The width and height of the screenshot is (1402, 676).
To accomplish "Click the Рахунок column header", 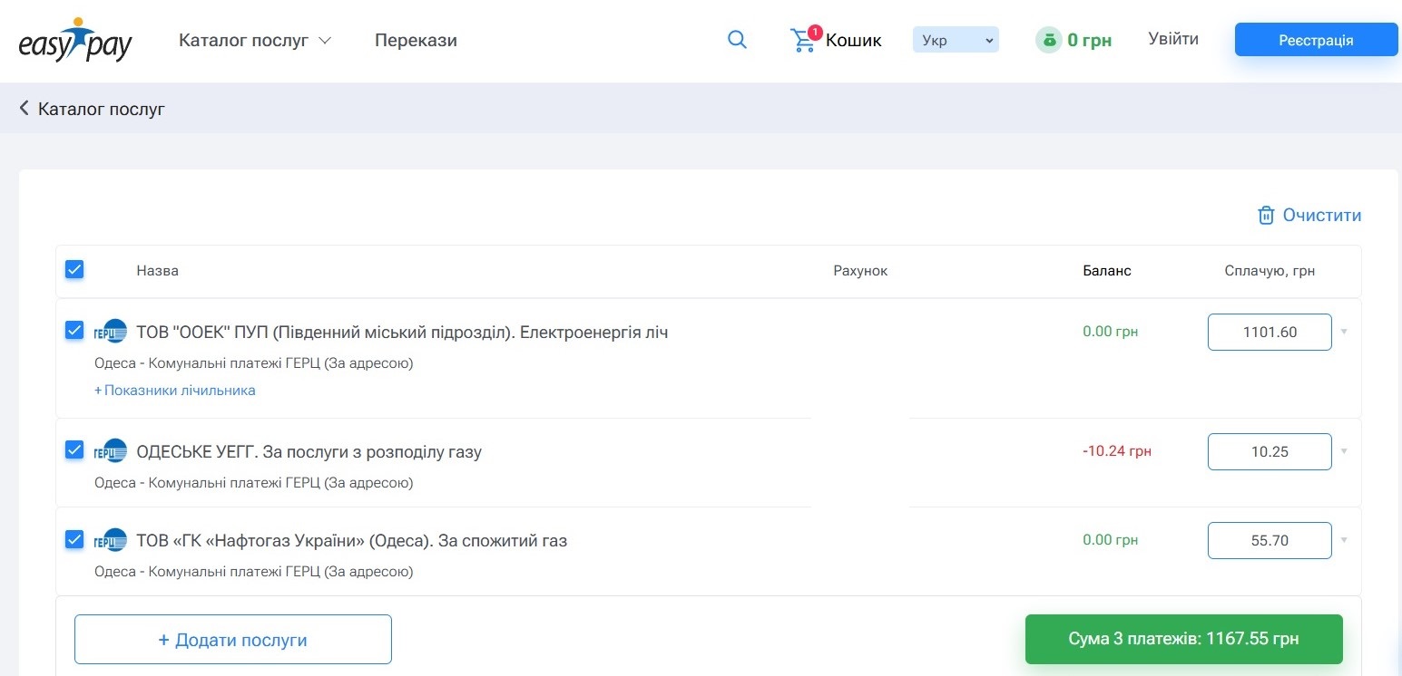I will [x=860, y=271].
